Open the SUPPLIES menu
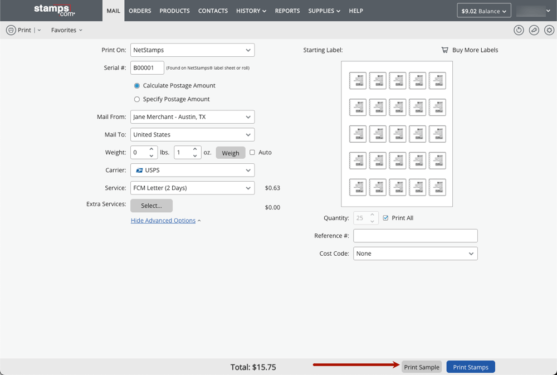Viewport: 557px width, 375px height. (324, 11)
